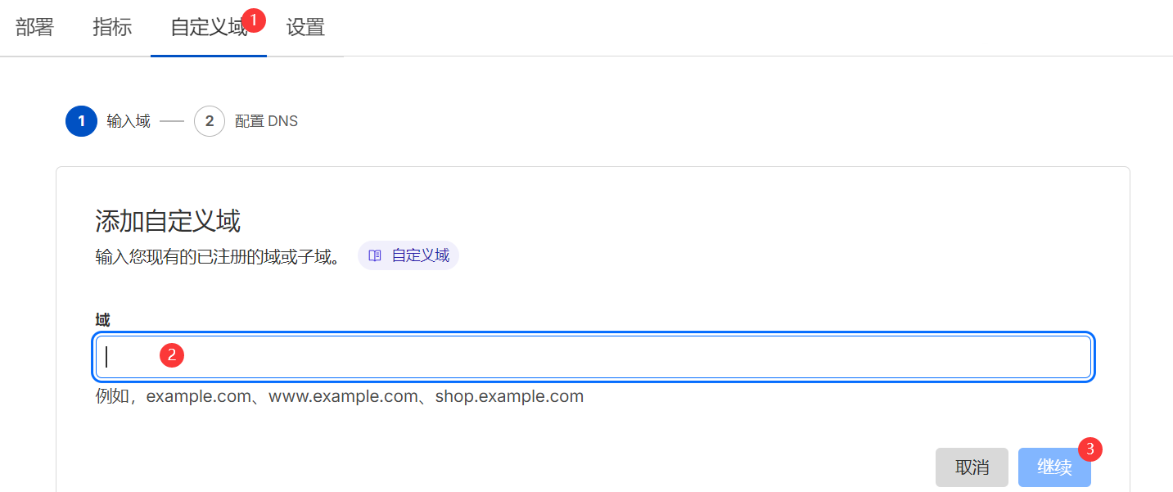1173x492 pixels.
Task: Click red badge 1 on the 自定义域 tab
Action: 255,20
